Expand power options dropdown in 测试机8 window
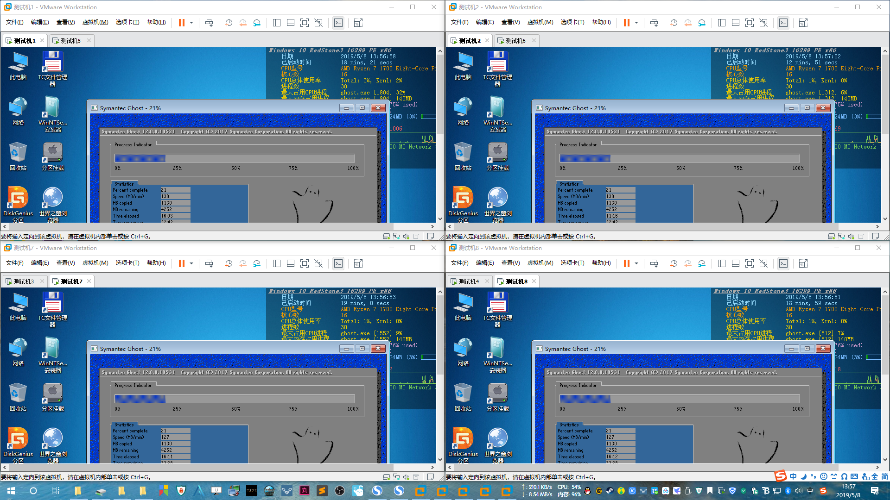The image size is (890, 500). click(x=636, y=263)
